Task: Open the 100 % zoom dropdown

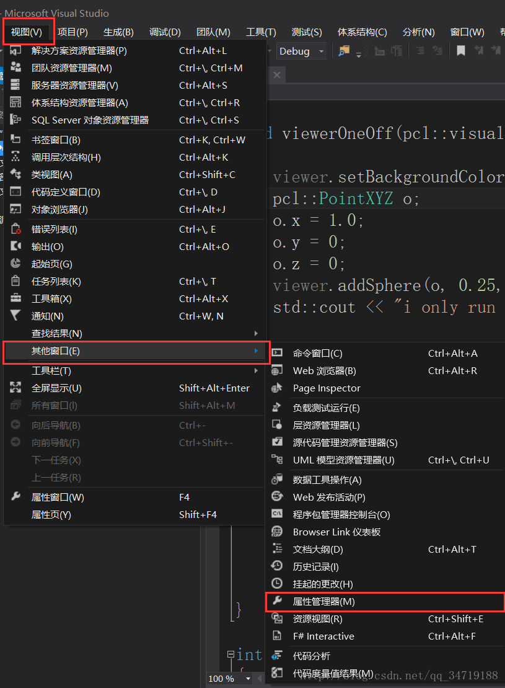Action: coord(248,679)
